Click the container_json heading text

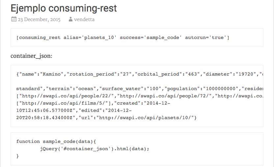tap(31, 56)
